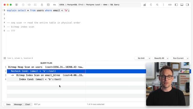
Task: Switch to the Data tab
Action: click(x=8, y=104)
